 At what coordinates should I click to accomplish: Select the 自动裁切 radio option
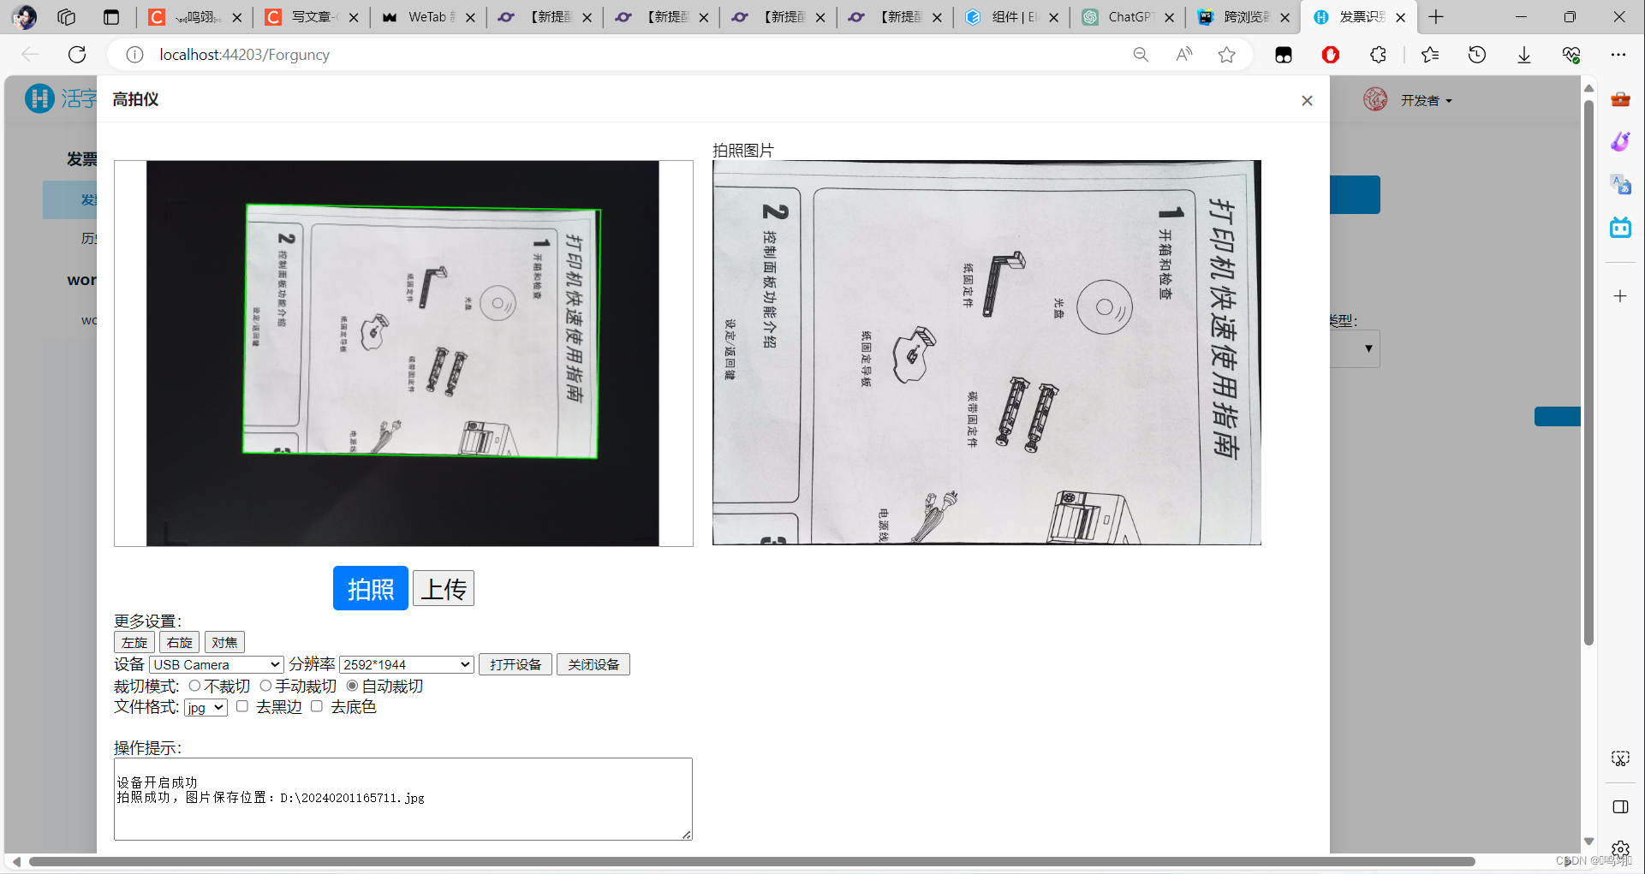[352, 686]
